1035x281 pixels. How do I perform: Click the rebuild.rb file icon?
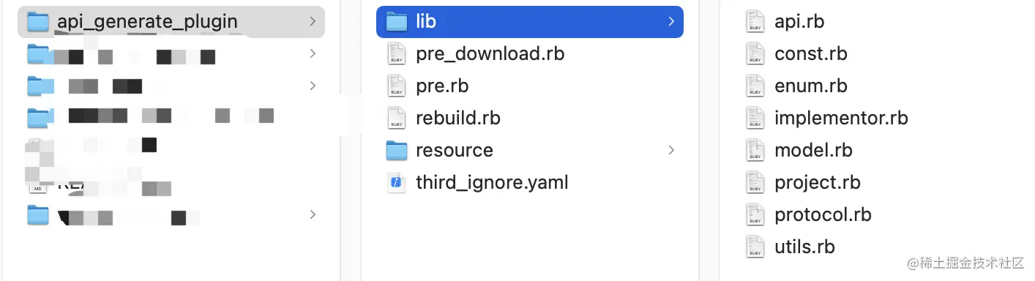pyautogui.click(x=396, y=119)
